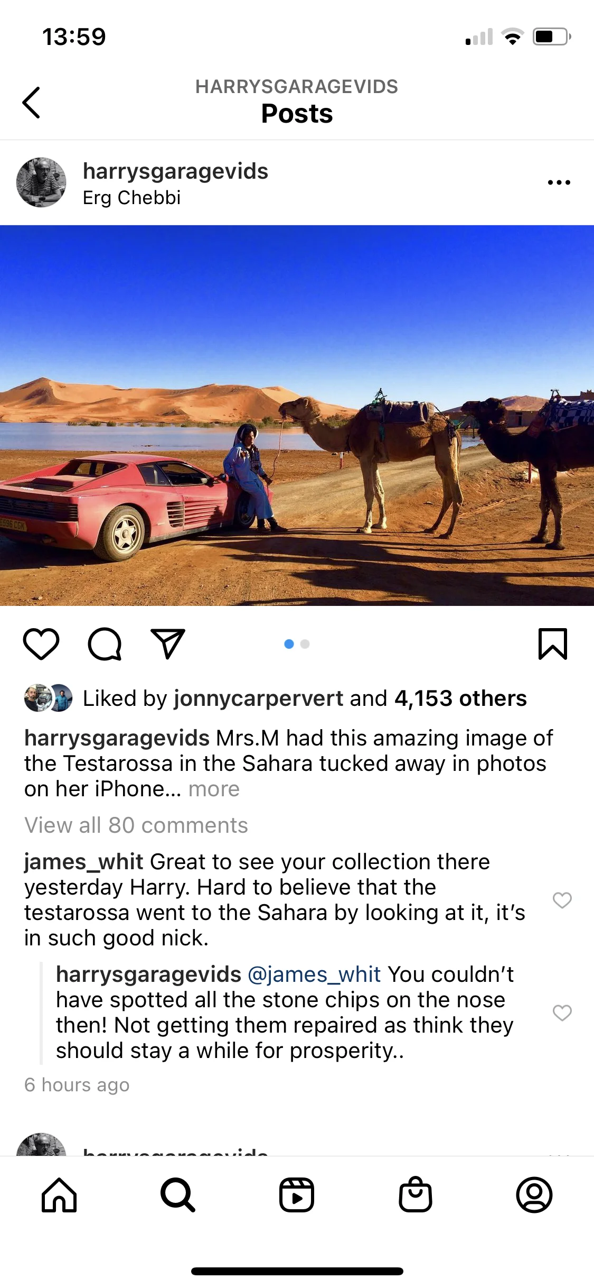Select the second carousel page dot
Image resolution: width=594 pixels, height=1288 pixels.
pyautogui.click(x=305, y=644)
